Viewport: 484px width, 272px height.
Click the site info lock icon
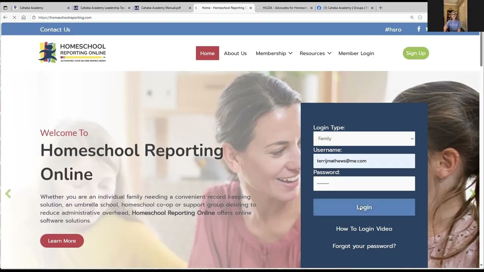coord(34,17)
